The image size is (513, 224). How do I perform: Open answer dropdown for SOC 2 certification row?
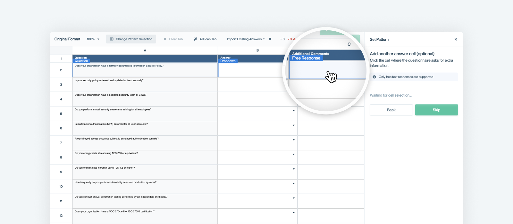click(x=293, y=212)
